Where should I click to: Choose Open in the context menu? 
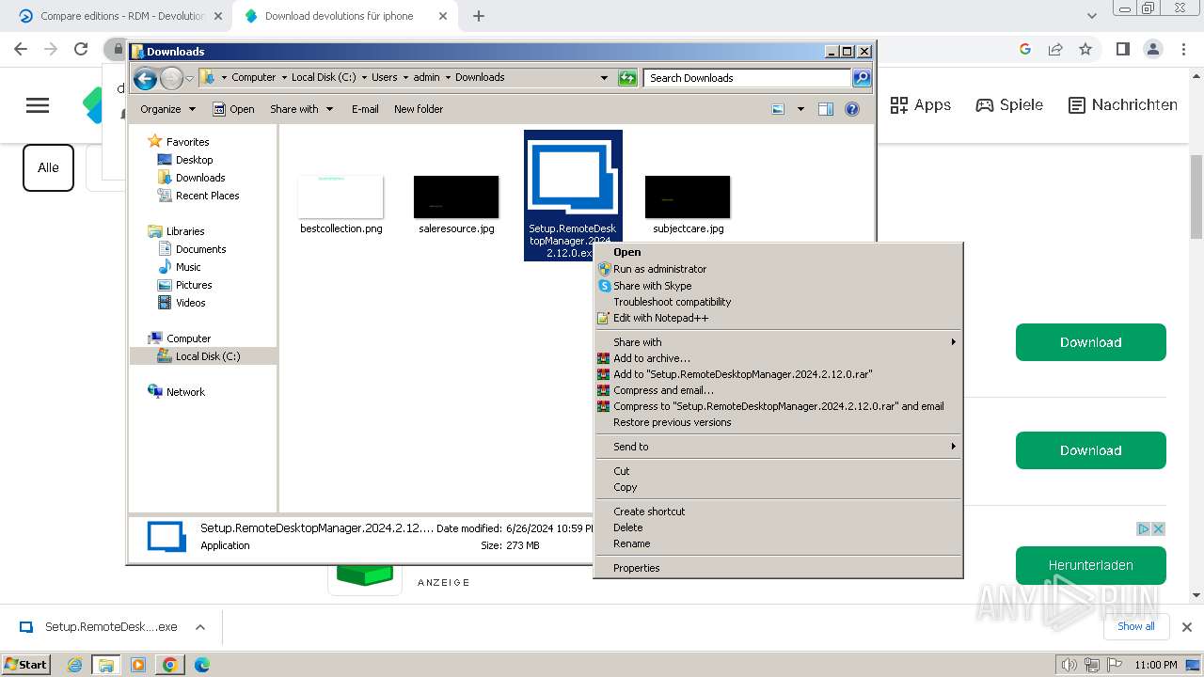click(x=778, y=252)
